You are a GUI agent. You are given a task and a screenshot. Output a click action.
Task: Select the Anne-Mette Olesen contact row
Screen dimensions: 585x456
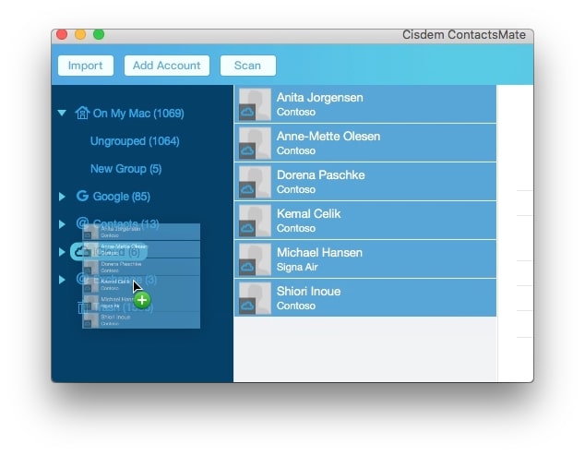pos(365,143)
